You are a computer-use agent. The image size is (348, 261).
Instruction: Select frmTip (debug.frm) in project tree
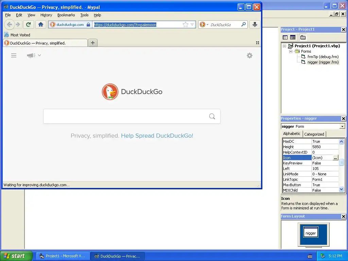323,57
